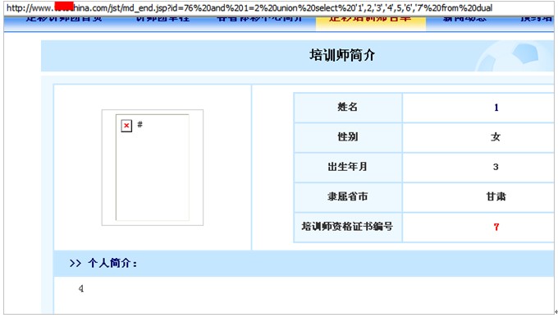This screenshot has height=318, width=558.
Task: Click the URL address bar with md_end.jsp
Action: click(279, 8)
